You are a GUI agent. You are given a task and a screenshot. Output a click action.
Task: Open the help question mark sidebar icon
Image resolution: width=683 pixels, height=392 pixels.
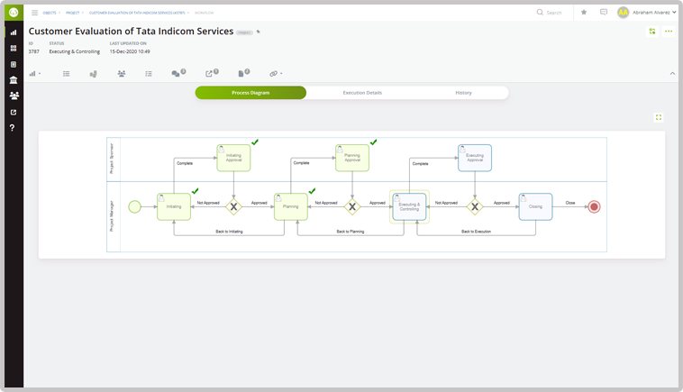[13, 128]
